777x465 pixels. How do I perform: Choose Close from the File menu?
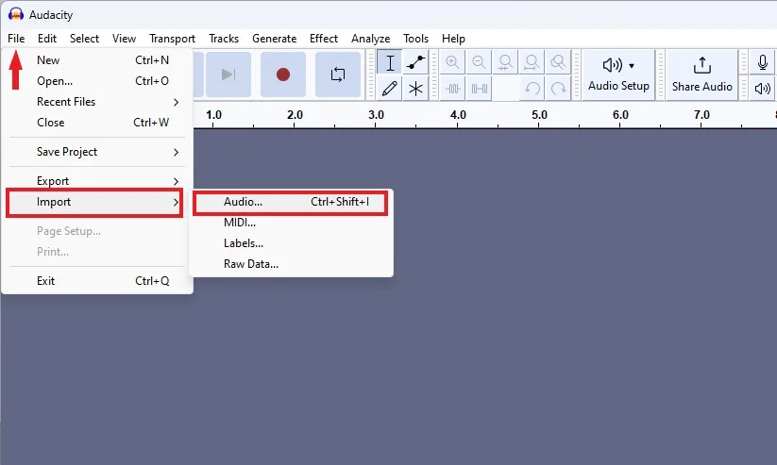tap(97, 123)
